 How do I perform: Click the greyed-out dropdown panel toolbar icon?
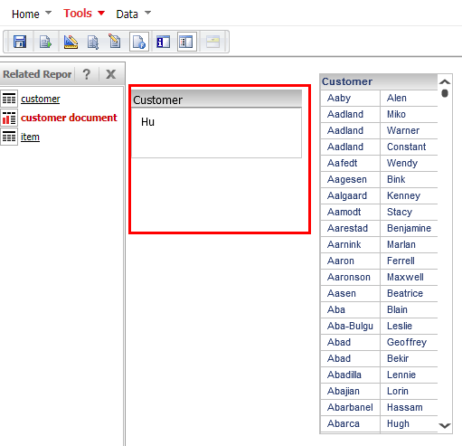click(212, 42)
